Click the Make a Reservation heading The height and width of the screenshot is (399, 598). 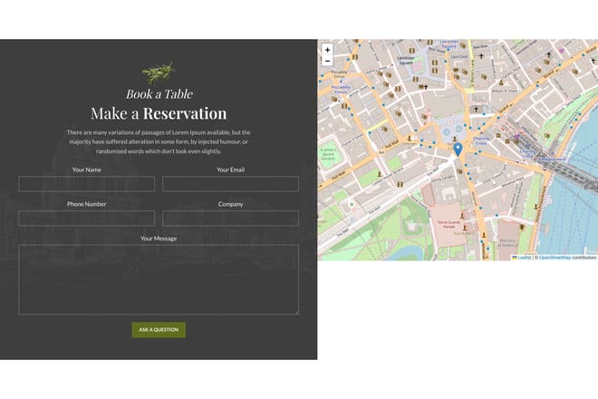[x=159, y=113]
